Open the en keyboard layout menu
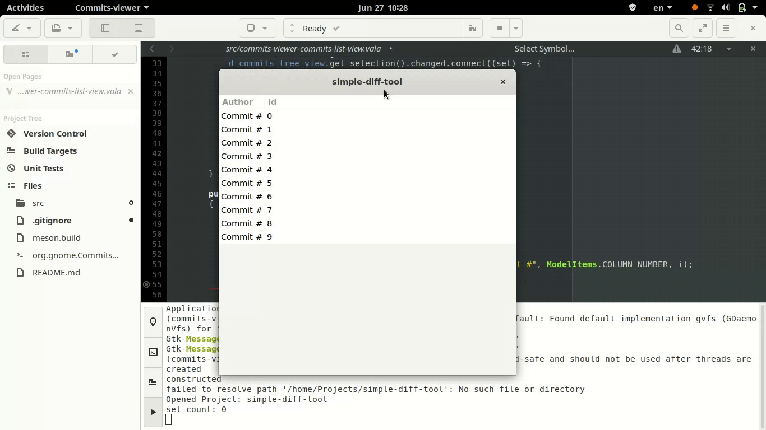The image size is (766, 430). pos(662,8)
